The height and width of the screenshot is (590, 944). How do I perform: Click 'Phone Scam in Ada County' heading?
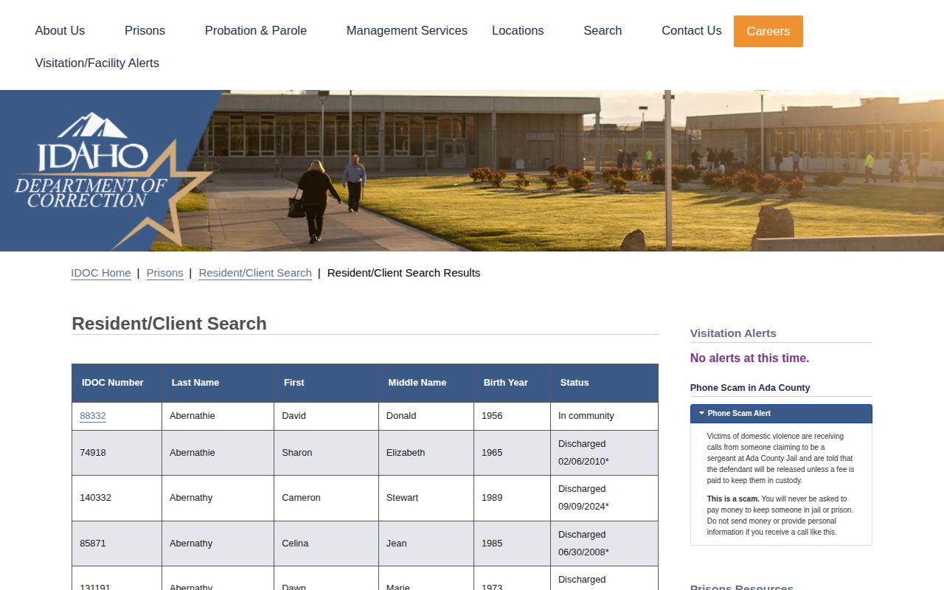[x=750, y=388]
